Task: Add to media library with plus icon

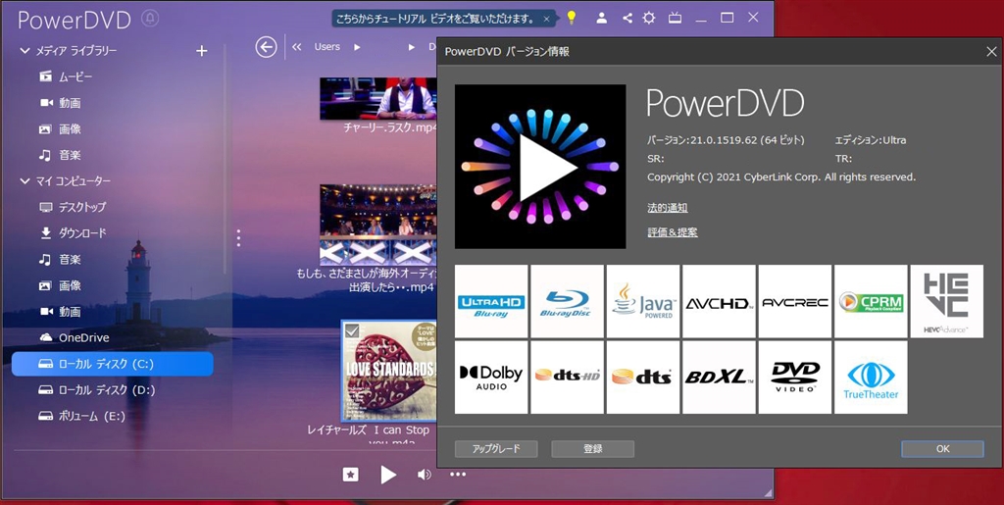Action: [201, 50]
